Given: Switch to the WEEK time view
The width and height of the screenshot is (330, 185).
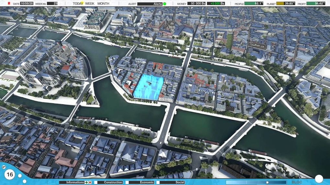Looking at the screenshot, I should [90, 4].
